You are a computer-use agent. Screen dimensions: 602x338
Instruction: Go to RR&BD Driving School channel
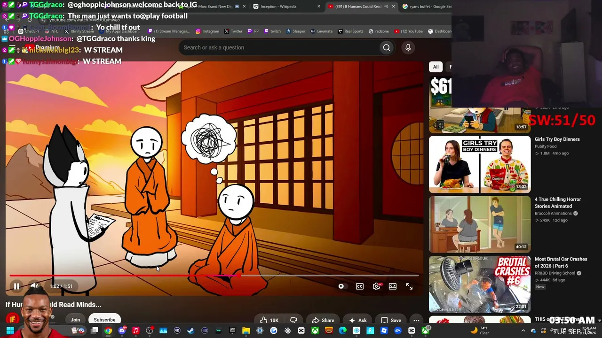555,273
